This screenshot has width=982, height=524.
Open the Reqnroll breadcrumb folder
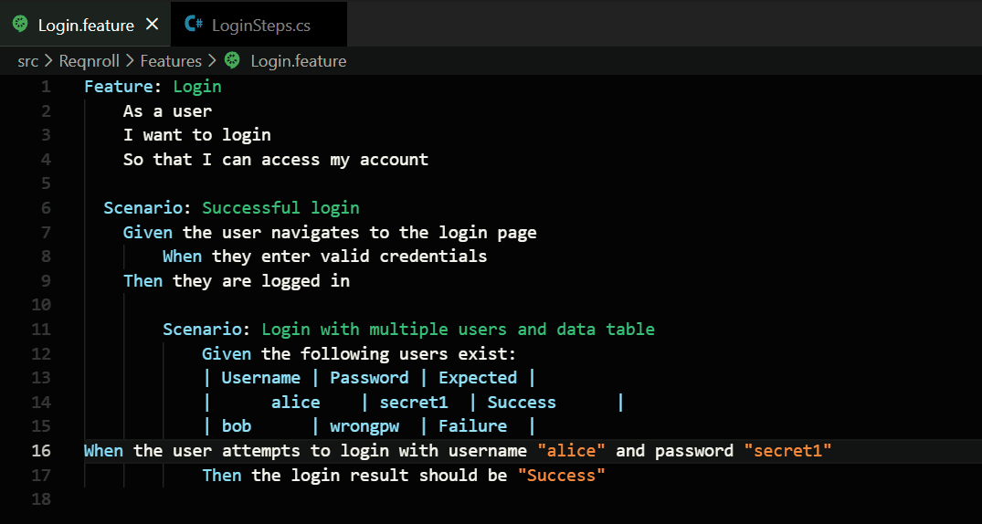click(84, 61)
